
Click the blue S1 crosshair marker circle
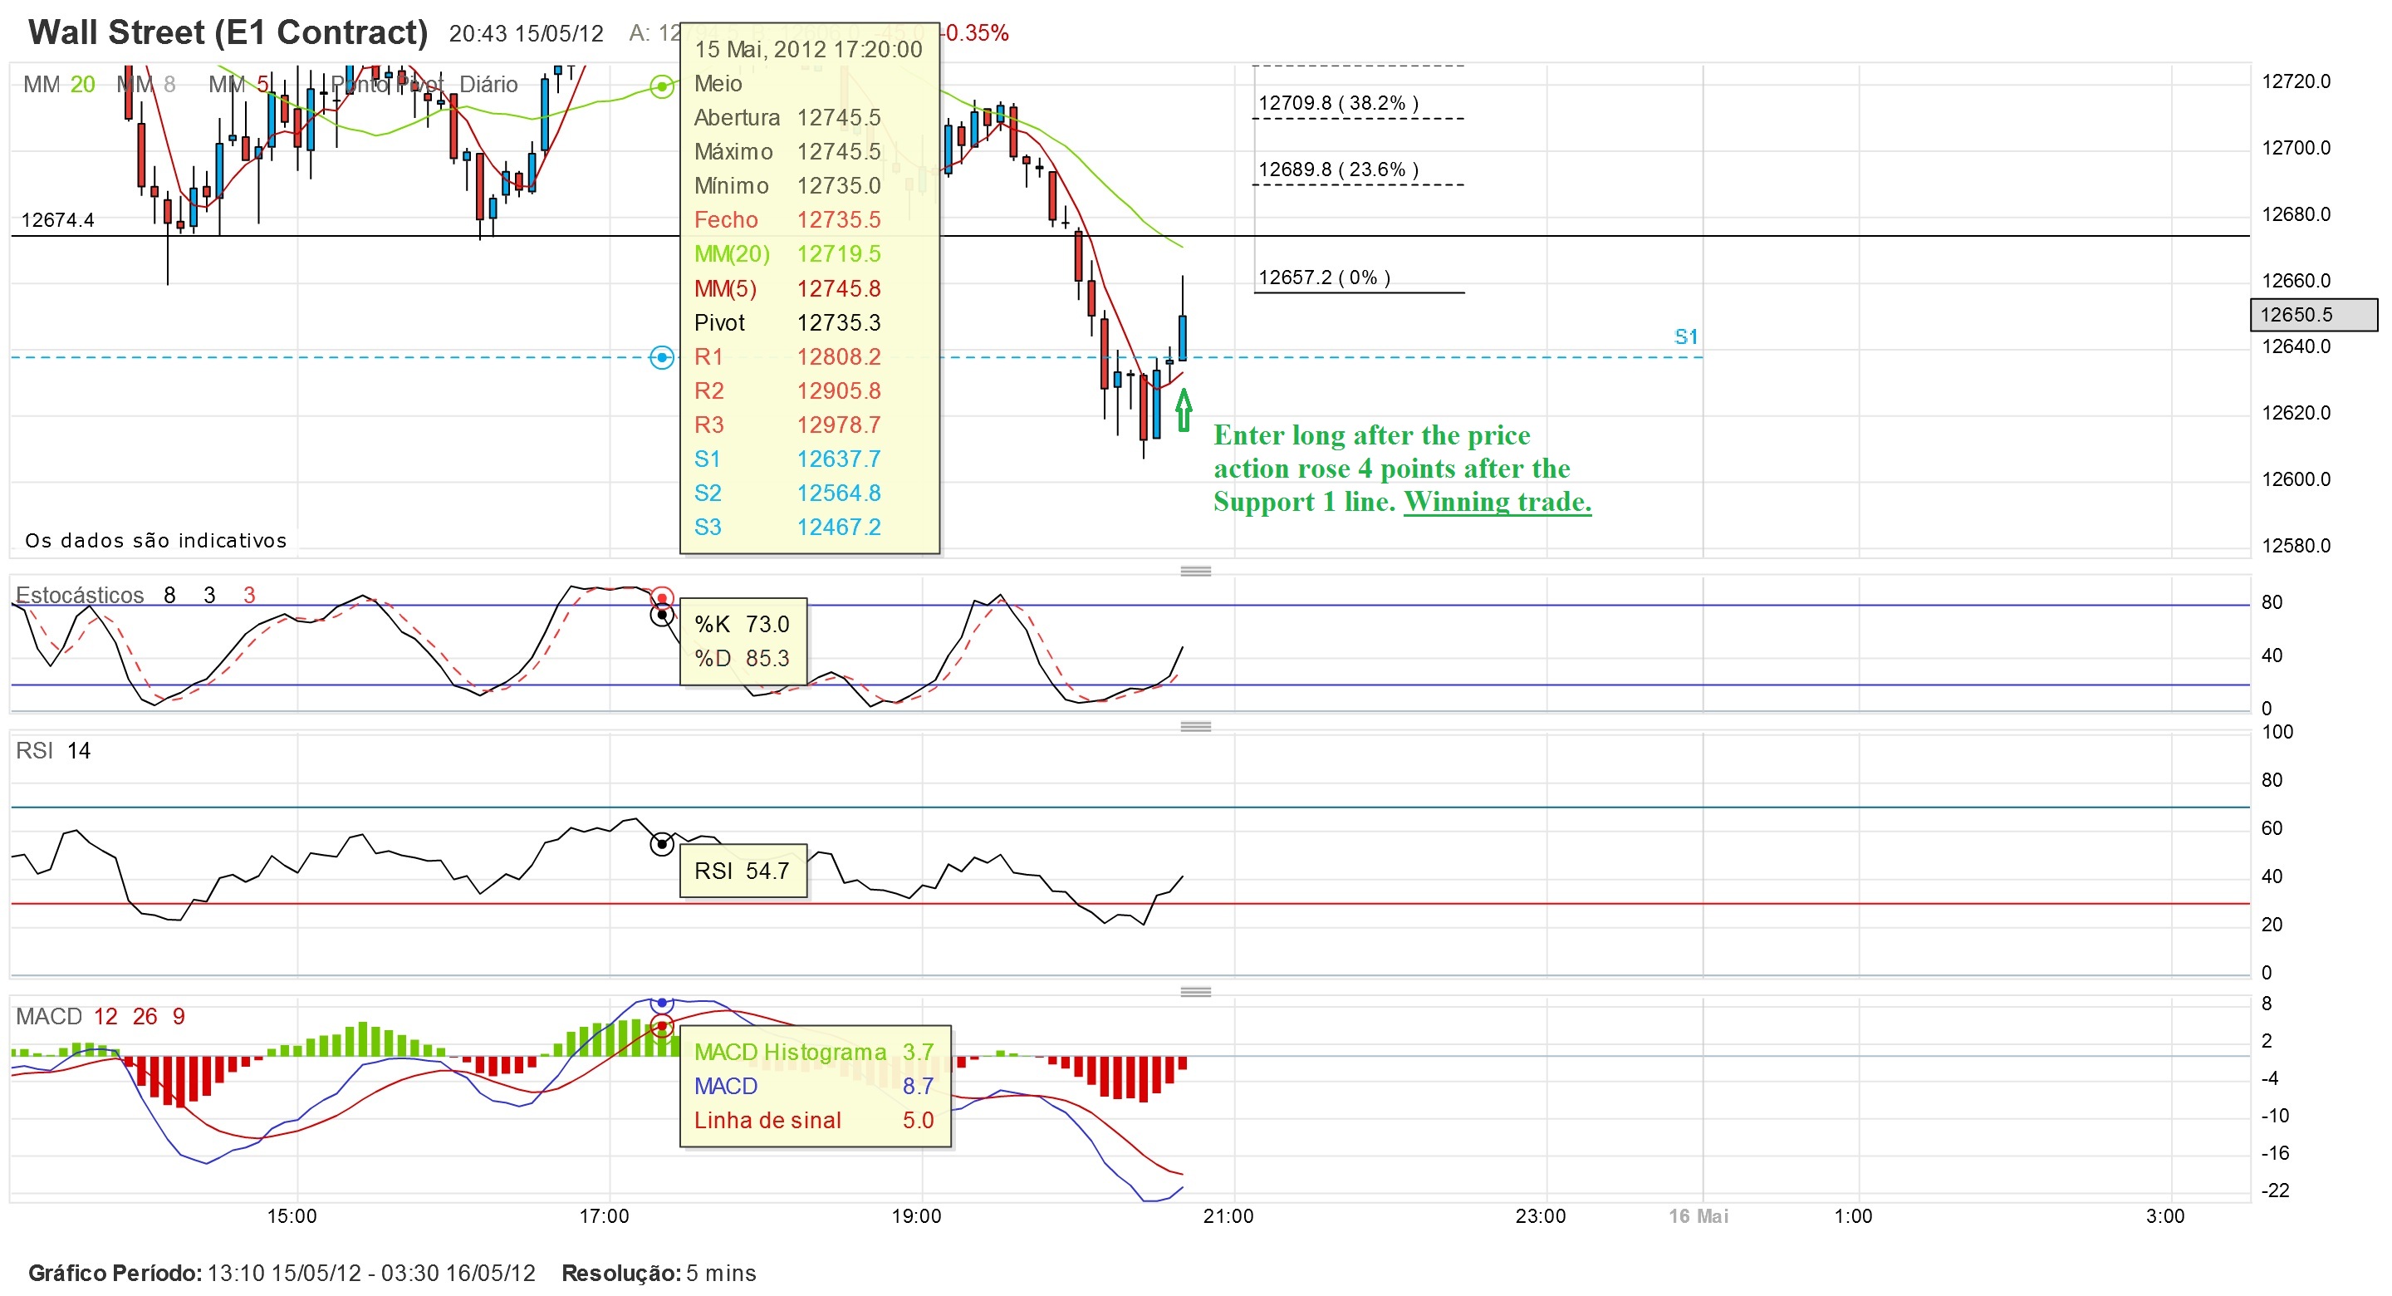point(661,356)
